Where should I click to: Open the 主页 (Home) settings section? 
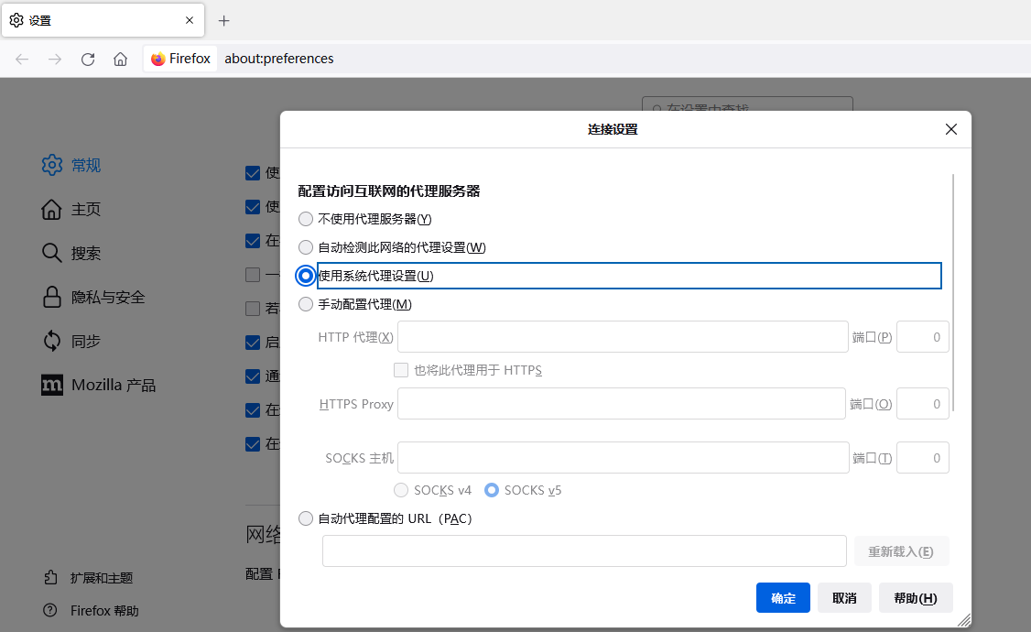pos(82,209)
